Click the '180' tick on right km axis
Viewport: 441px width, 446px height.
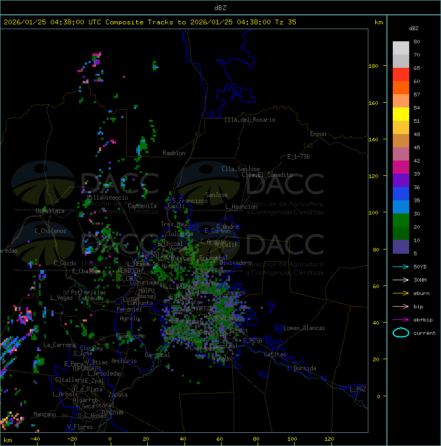coord(373,66)
